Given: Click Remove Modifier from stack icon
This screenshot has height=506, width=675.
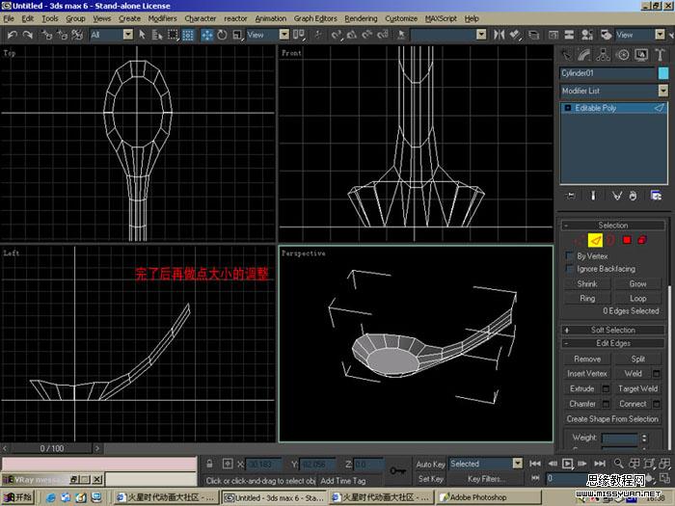Looking at the screenshot, I should [x=633, y=196].
